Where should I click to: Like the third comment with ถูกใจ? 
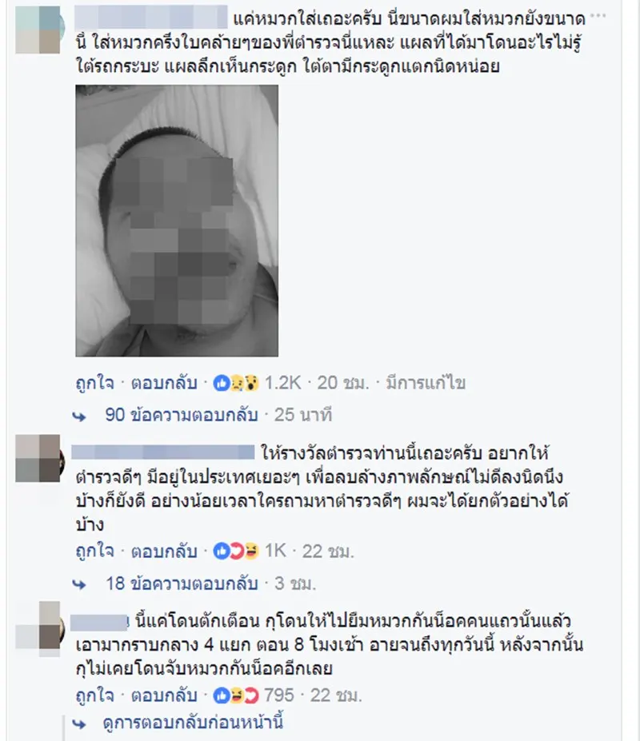click(95, 695)
